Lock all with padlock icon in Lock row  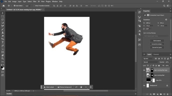(x=159, y=66)
